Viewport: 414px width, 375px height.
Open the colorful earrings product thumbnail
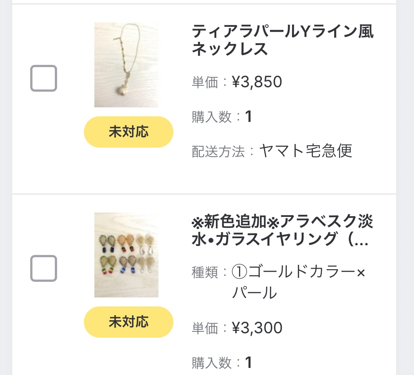tap(126, 255)
